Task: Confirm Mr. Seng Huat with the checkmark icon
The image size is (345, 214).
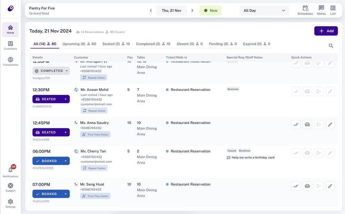Action: coord(296,186)
